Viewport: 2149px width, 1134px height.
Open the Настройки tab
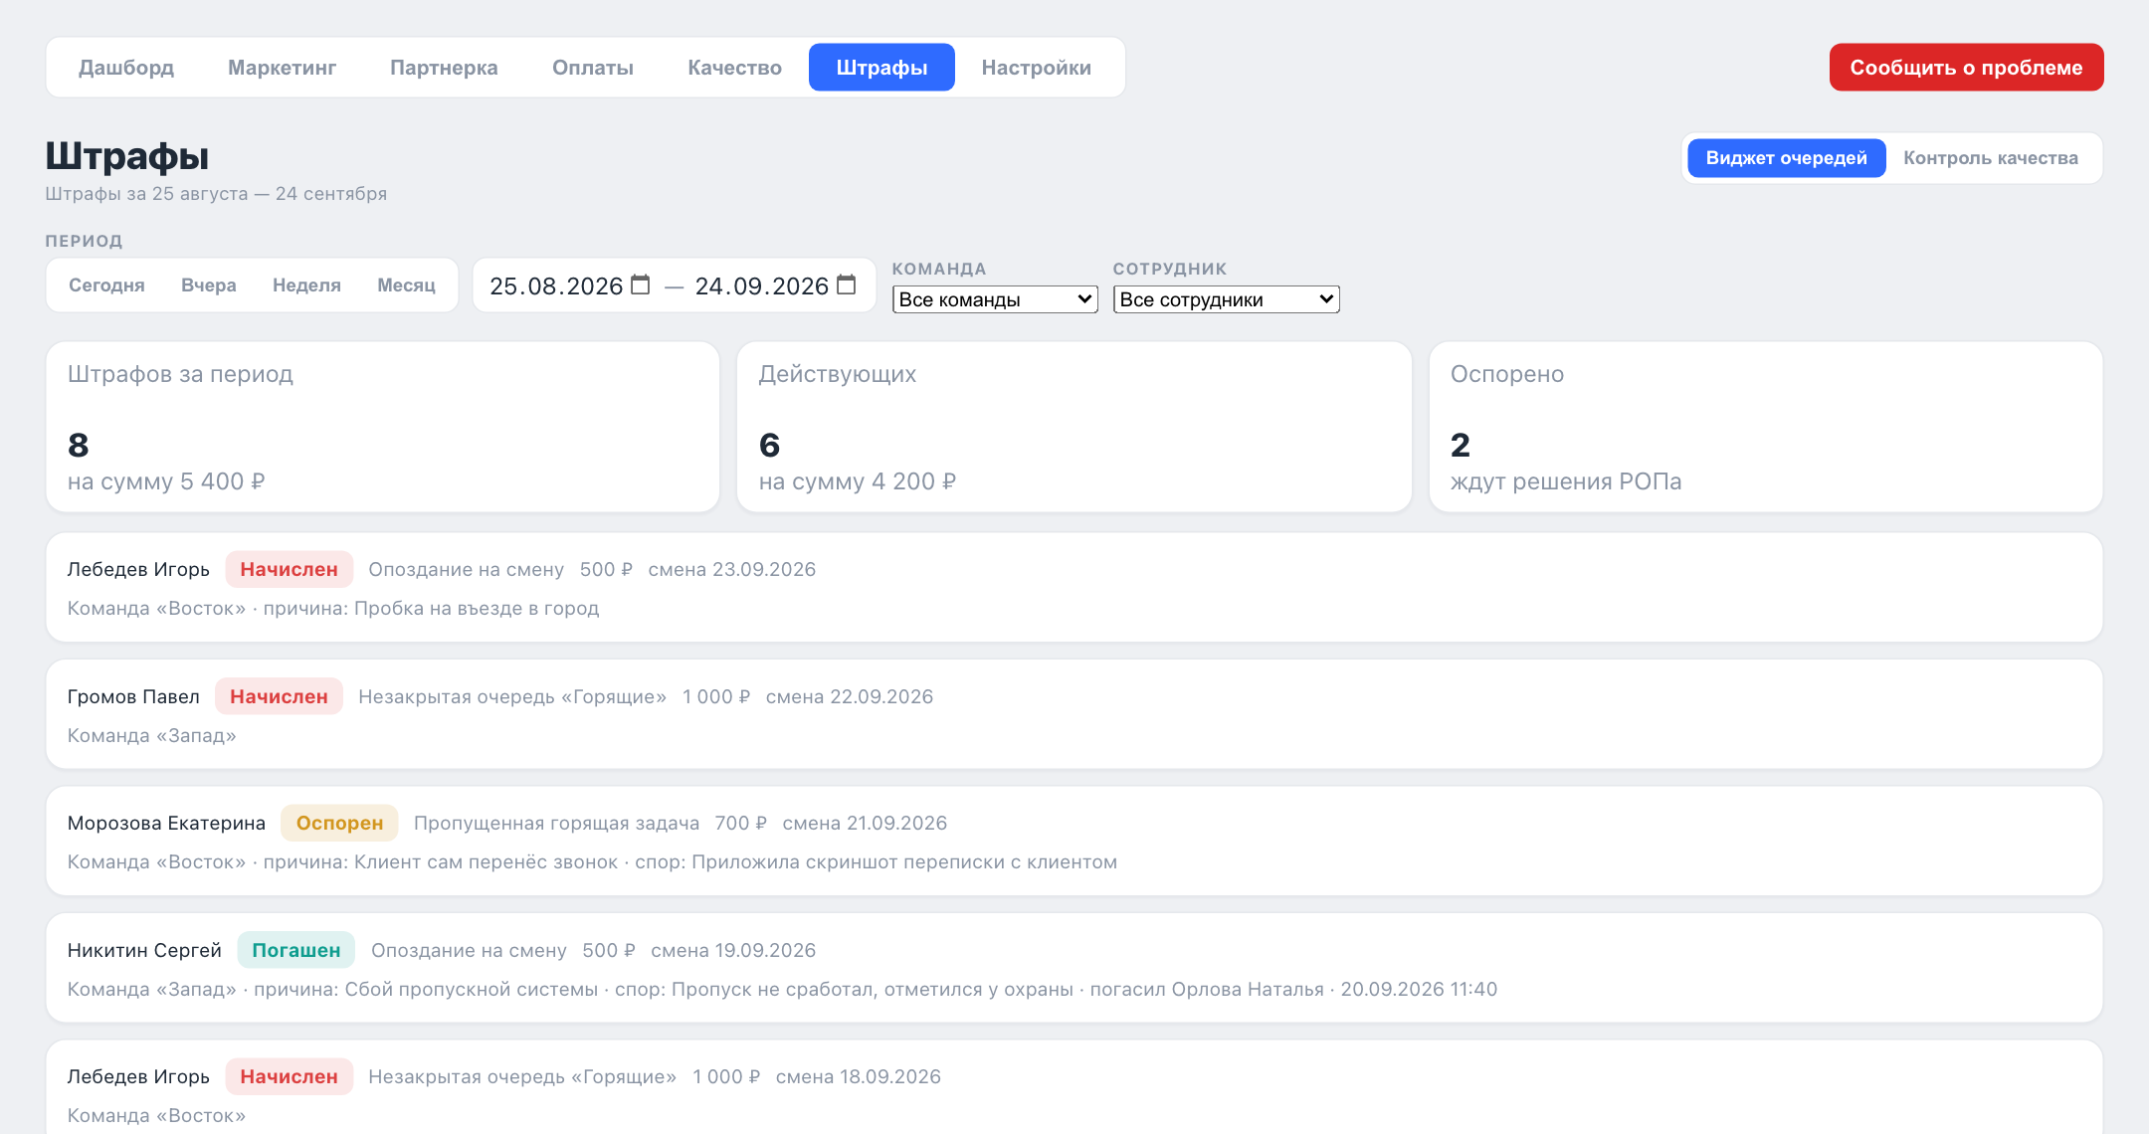click(1036, 68)
